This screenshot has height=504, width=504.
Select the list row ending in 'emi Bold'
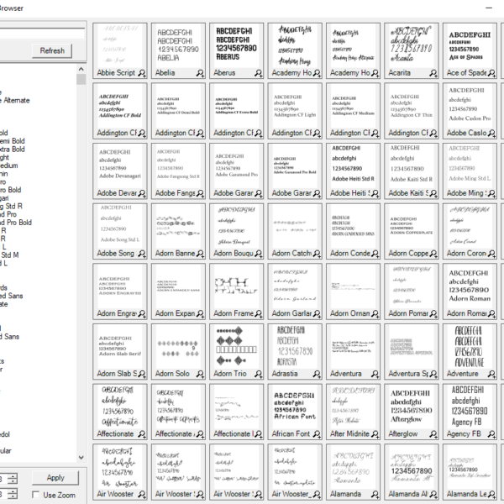click(x=13, y=141)
